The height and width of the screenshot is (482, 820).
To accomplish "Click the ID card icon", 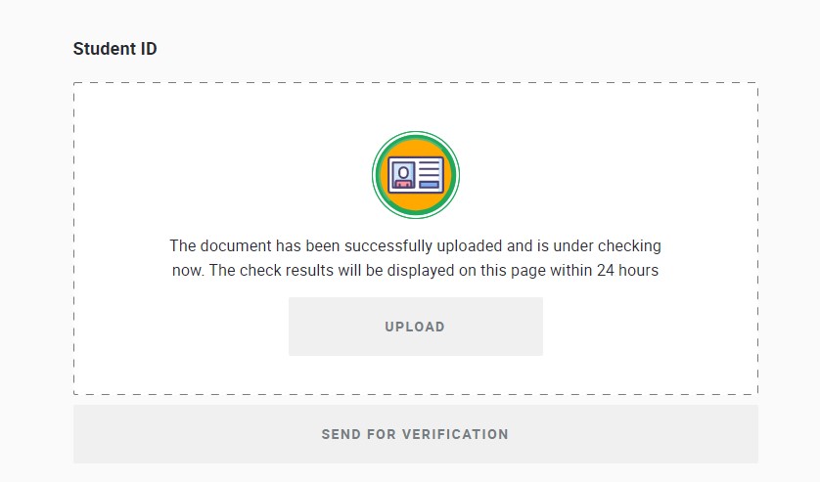I will coord(416,175).
